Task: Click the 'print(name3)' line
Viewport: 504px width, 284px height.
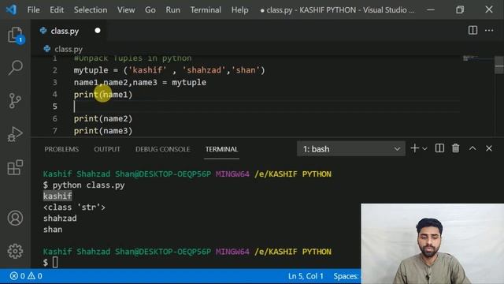Action: point(103,131)
